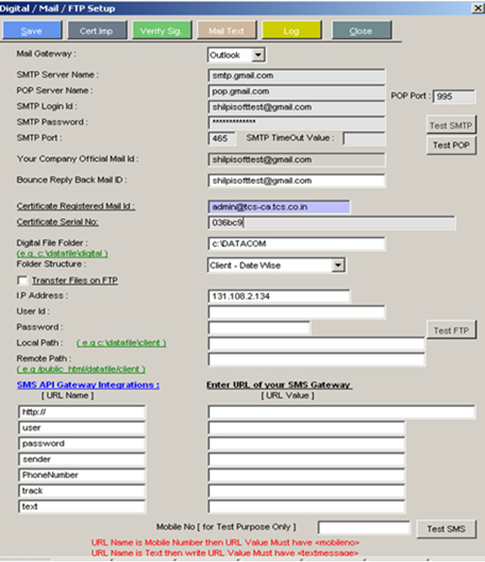Viewport: 485px width, 562px height.
Task: Click the green e.g. c:\datafile\digital hint text
Action: [62, 254]
